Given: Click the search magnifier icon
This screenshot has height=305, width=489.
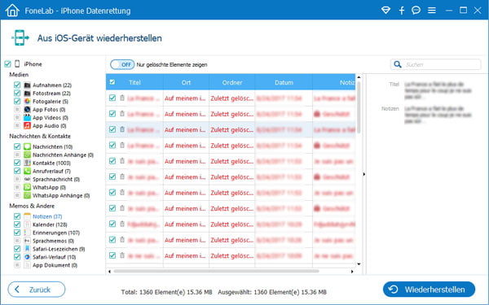Looking at the screenshot, I should pos(398,64).
